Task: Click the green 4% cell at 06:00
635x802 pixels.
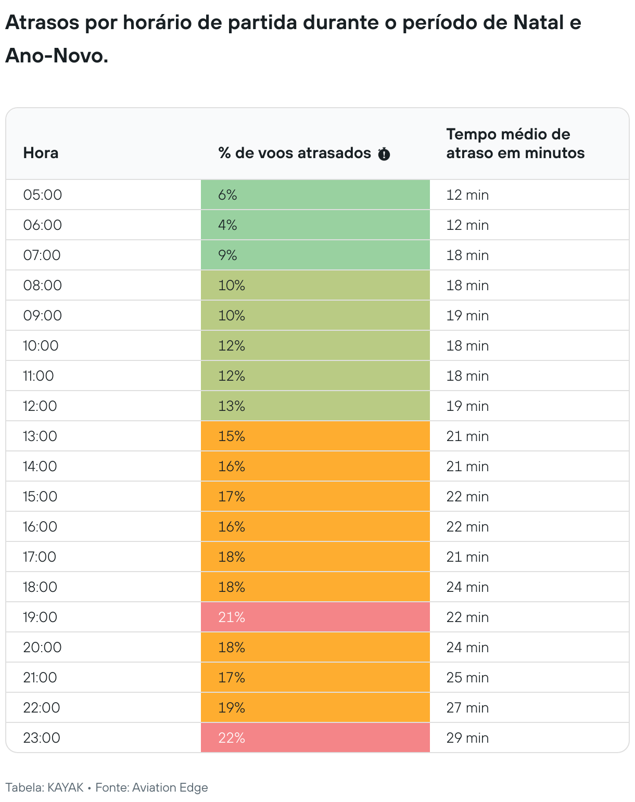Action: pos(315,225)
